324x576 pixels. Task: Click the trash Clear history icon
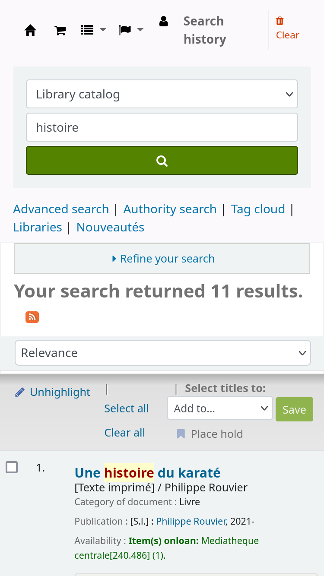tap(280, 21)
